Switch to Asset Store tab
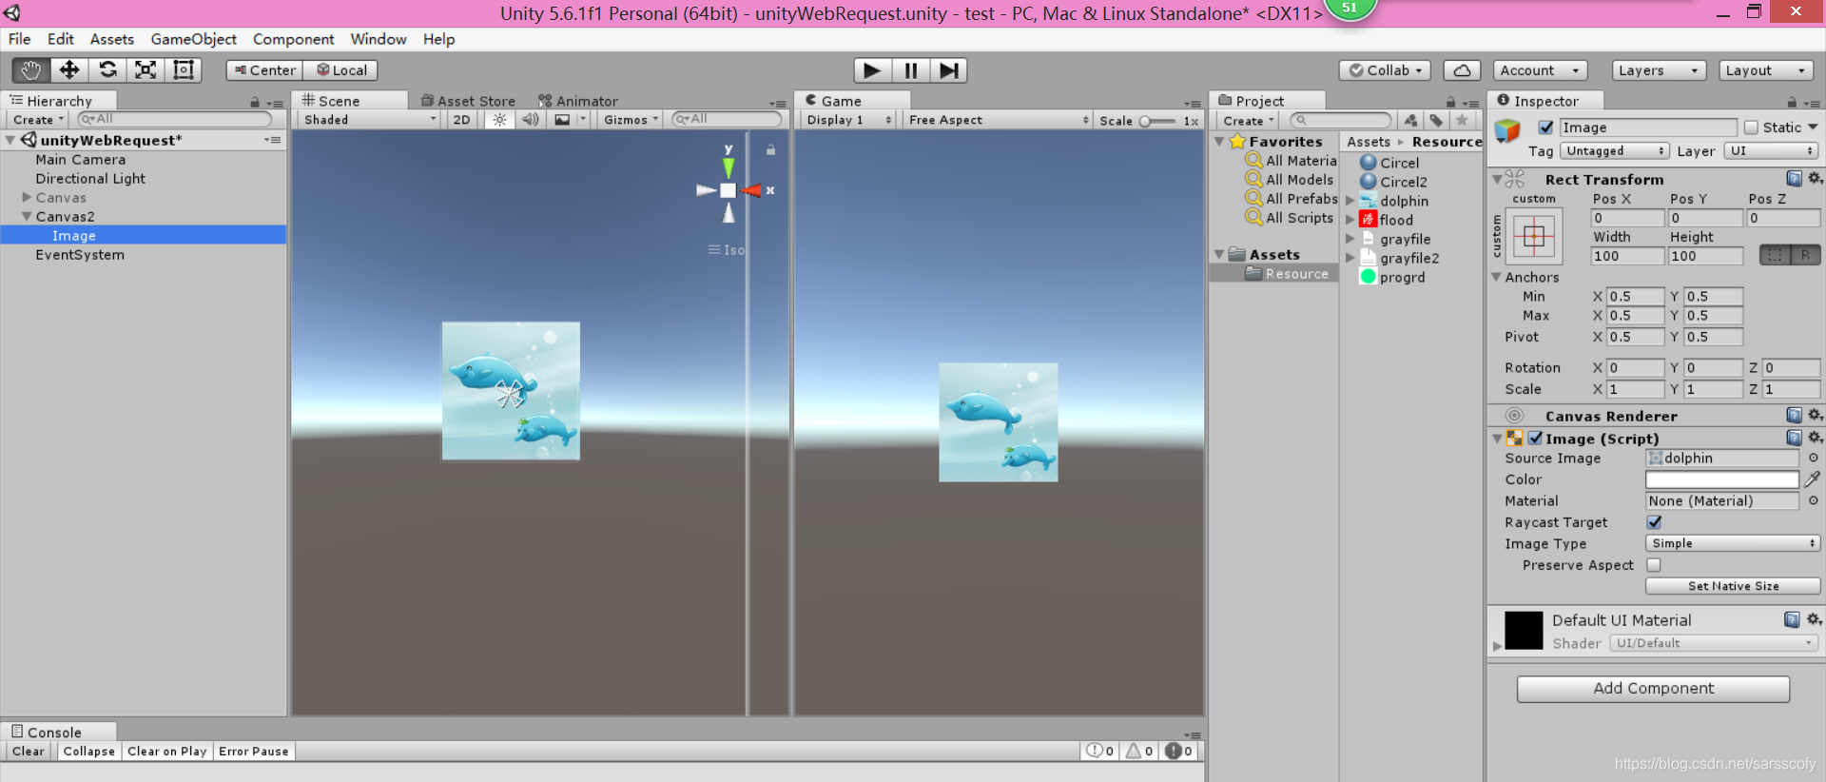The width and height of the screenshot is (1826, 782). 468,101
